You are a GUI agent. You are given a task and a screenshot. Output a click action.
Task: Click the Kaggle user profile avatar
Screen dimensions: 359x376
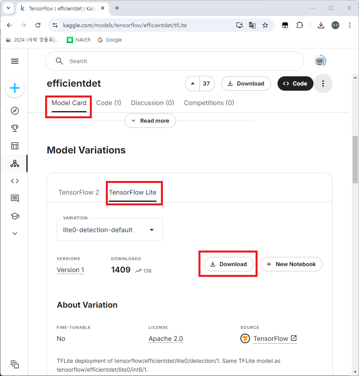coord(320,61)
